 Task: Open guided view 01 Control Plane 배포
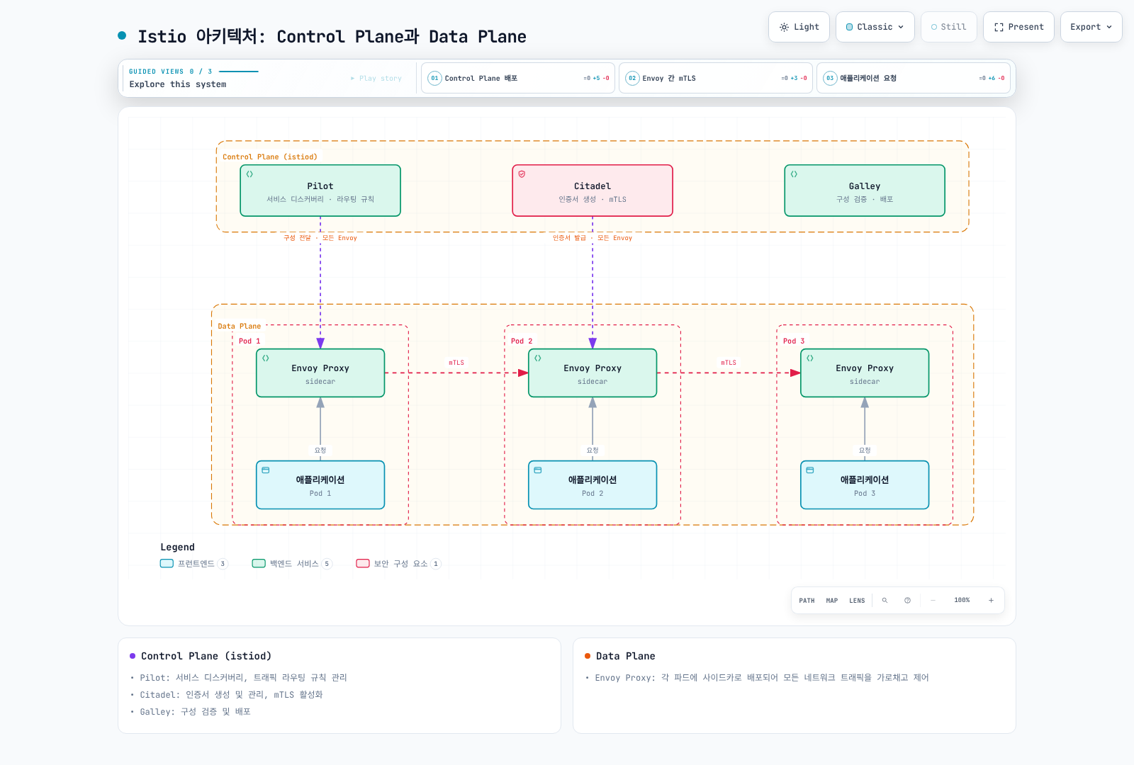coord(518,78)
